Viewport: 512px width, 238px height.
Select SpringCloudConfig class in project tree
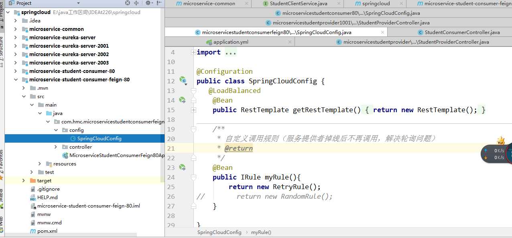click(x=85, y=139)
